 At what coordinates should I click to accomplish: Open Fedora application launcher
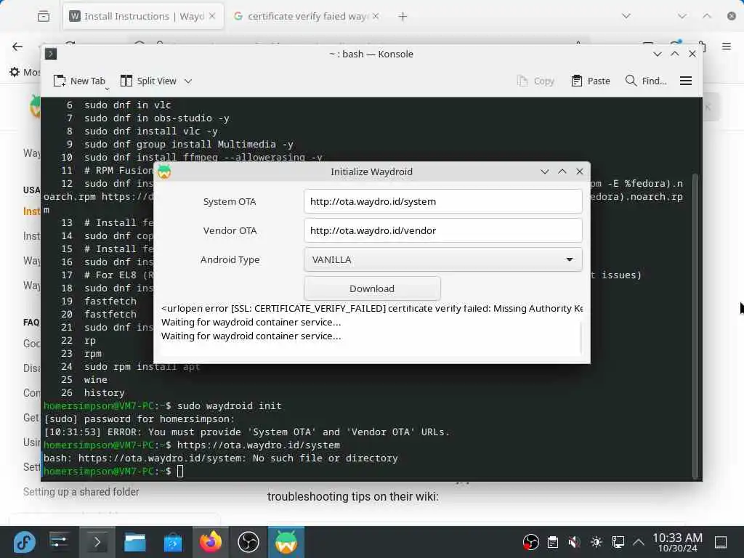pyautogui.click(x=24, y=542)
